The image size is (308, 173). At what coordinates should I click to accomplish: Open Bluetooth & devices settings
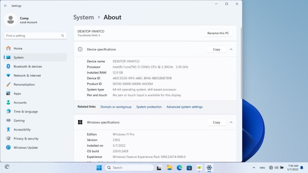pos(27,67)
